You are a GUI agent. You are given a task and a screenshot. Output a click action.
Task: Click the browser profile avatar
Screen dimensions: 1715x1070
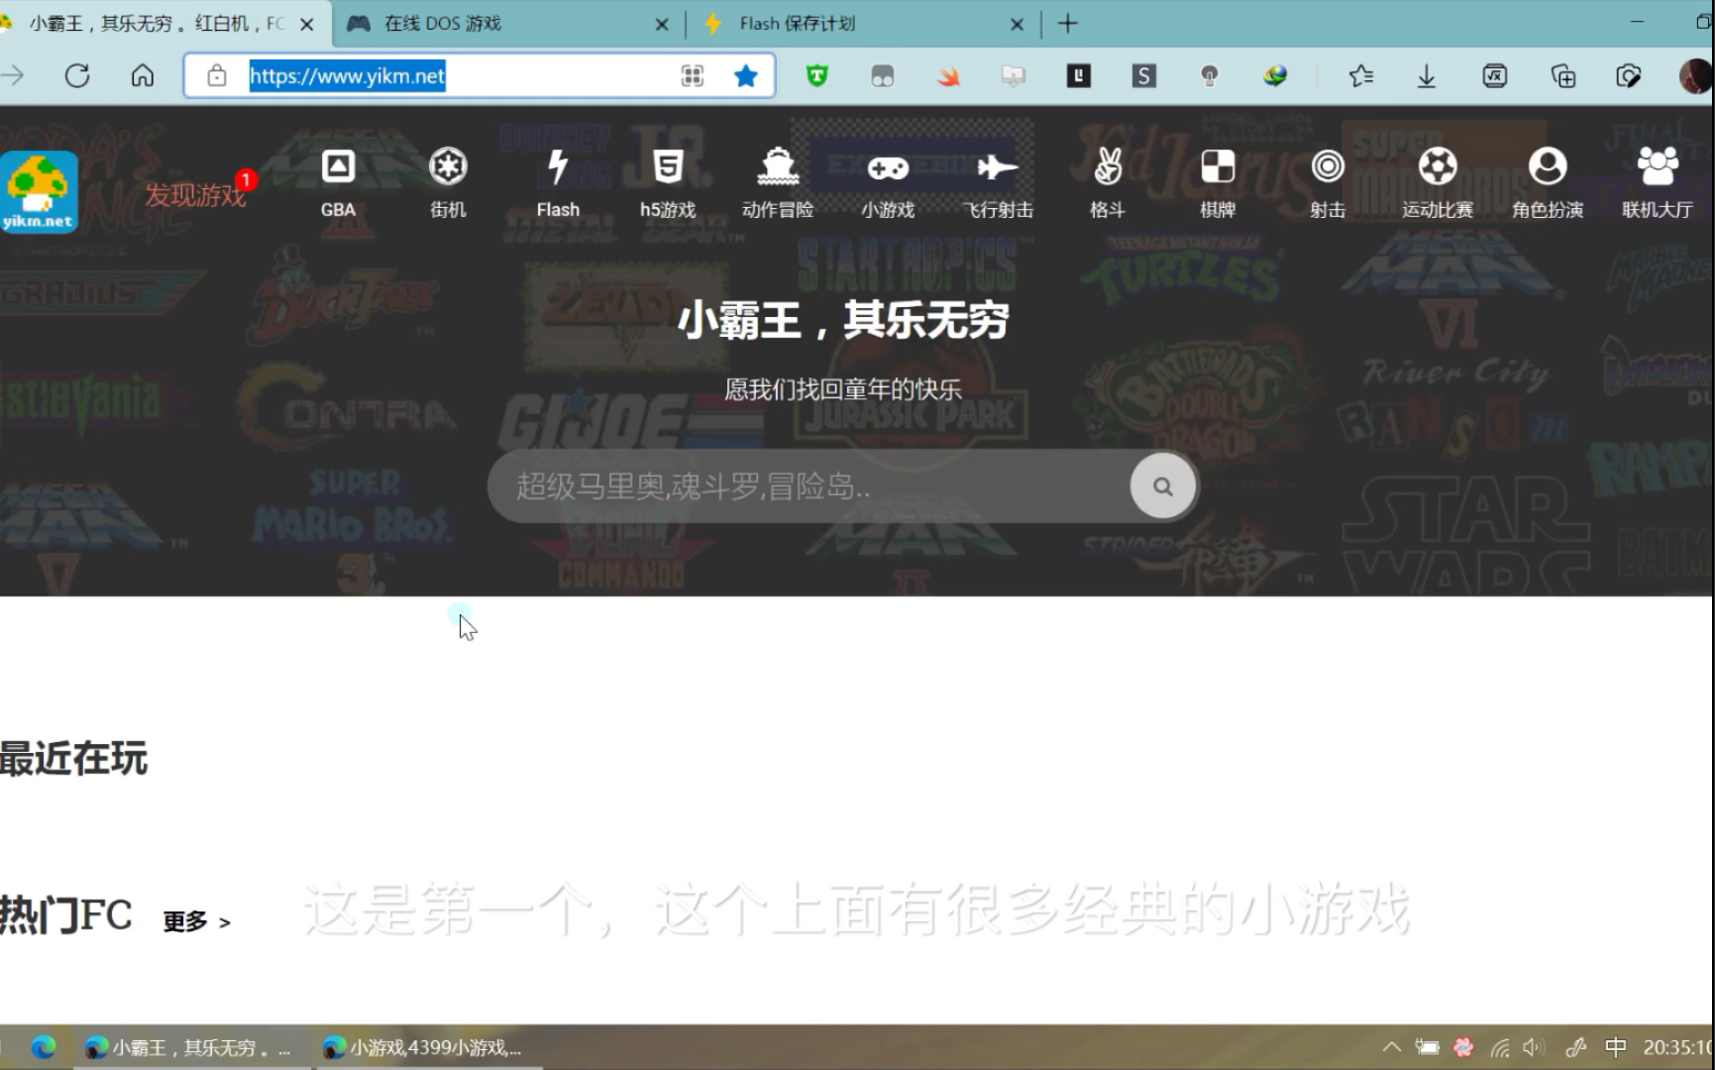pos(1696,75)
